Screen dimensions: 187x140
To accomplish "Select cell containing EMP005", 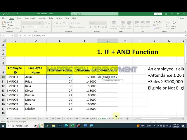I will click(15, 95).
